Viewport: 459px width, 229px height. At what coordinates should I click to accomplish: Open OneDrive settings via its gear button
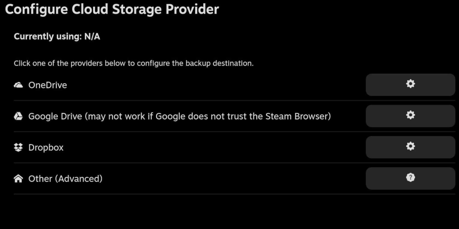[410, 85]
